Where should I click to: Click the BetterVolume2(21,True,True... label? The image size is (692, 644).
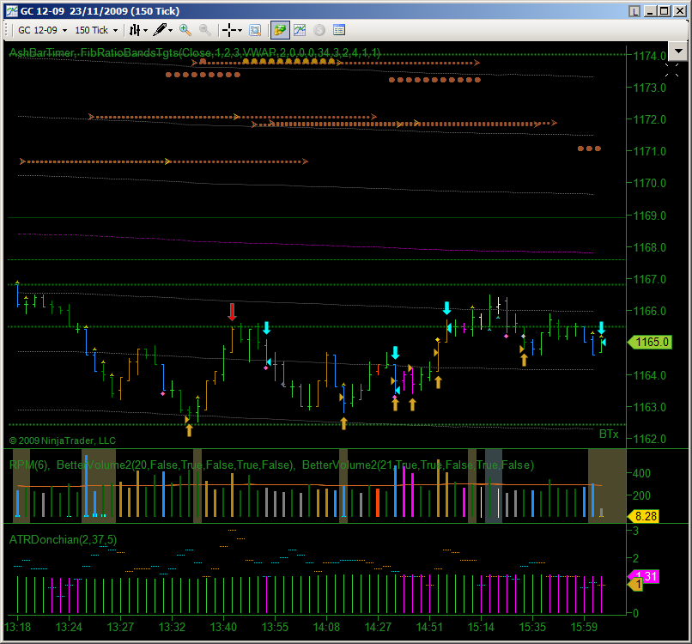point(417,465)
